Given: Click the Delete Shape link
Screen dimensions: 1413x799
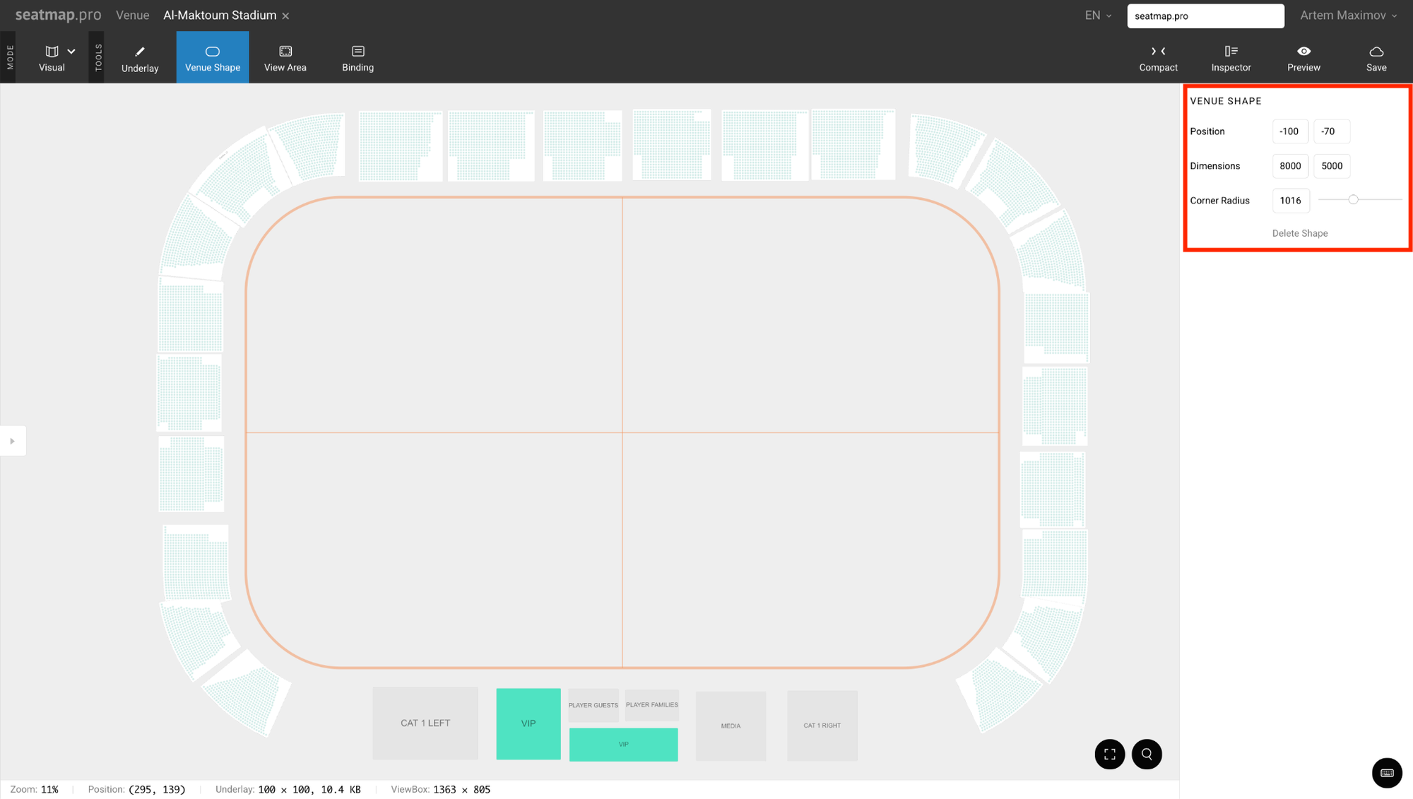Looking at the screenshot, I should pyautogui.click(x=1299, y=233).
